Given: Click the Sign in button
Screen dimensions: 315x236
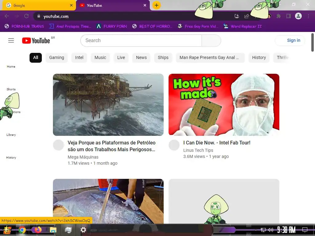Looking at the screenshot, I should (290, 40).
